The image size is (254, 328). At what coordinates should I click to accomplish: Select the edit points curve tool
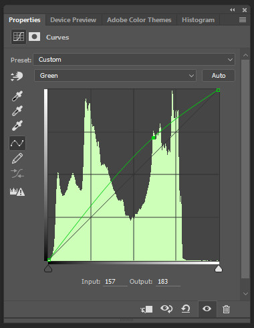pos(17,143)
